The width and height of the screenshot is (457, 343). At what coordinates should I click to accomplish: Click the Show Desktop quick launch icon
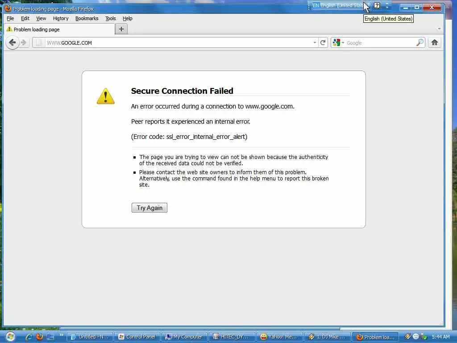50,337
